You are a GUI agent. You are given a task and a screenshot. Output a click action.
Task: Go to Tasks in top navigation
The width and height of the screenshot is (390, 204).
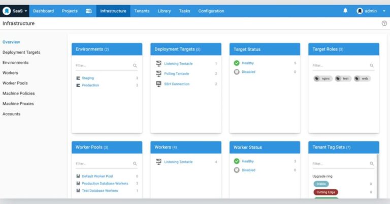coord(184,11)
